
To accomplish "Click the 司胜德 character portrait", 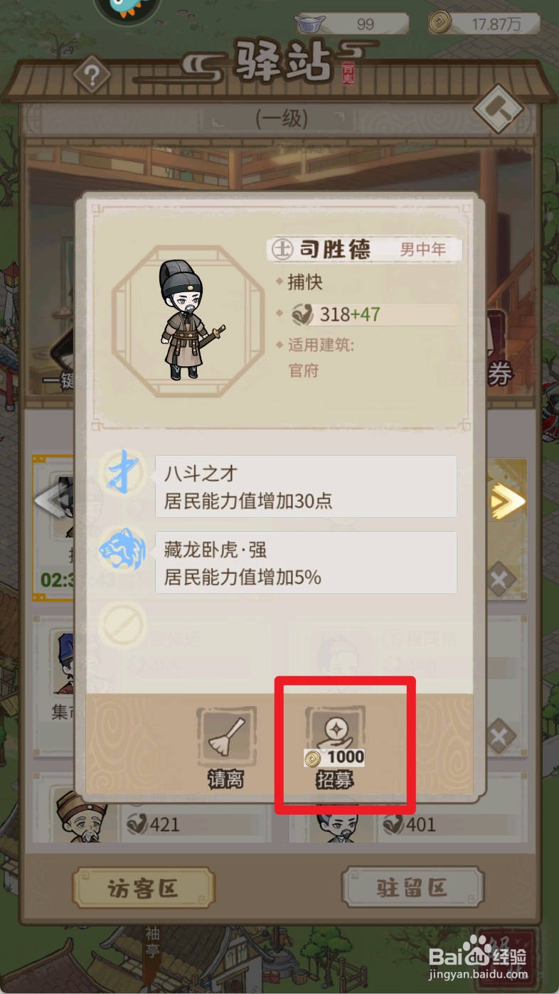I will 179,321.
